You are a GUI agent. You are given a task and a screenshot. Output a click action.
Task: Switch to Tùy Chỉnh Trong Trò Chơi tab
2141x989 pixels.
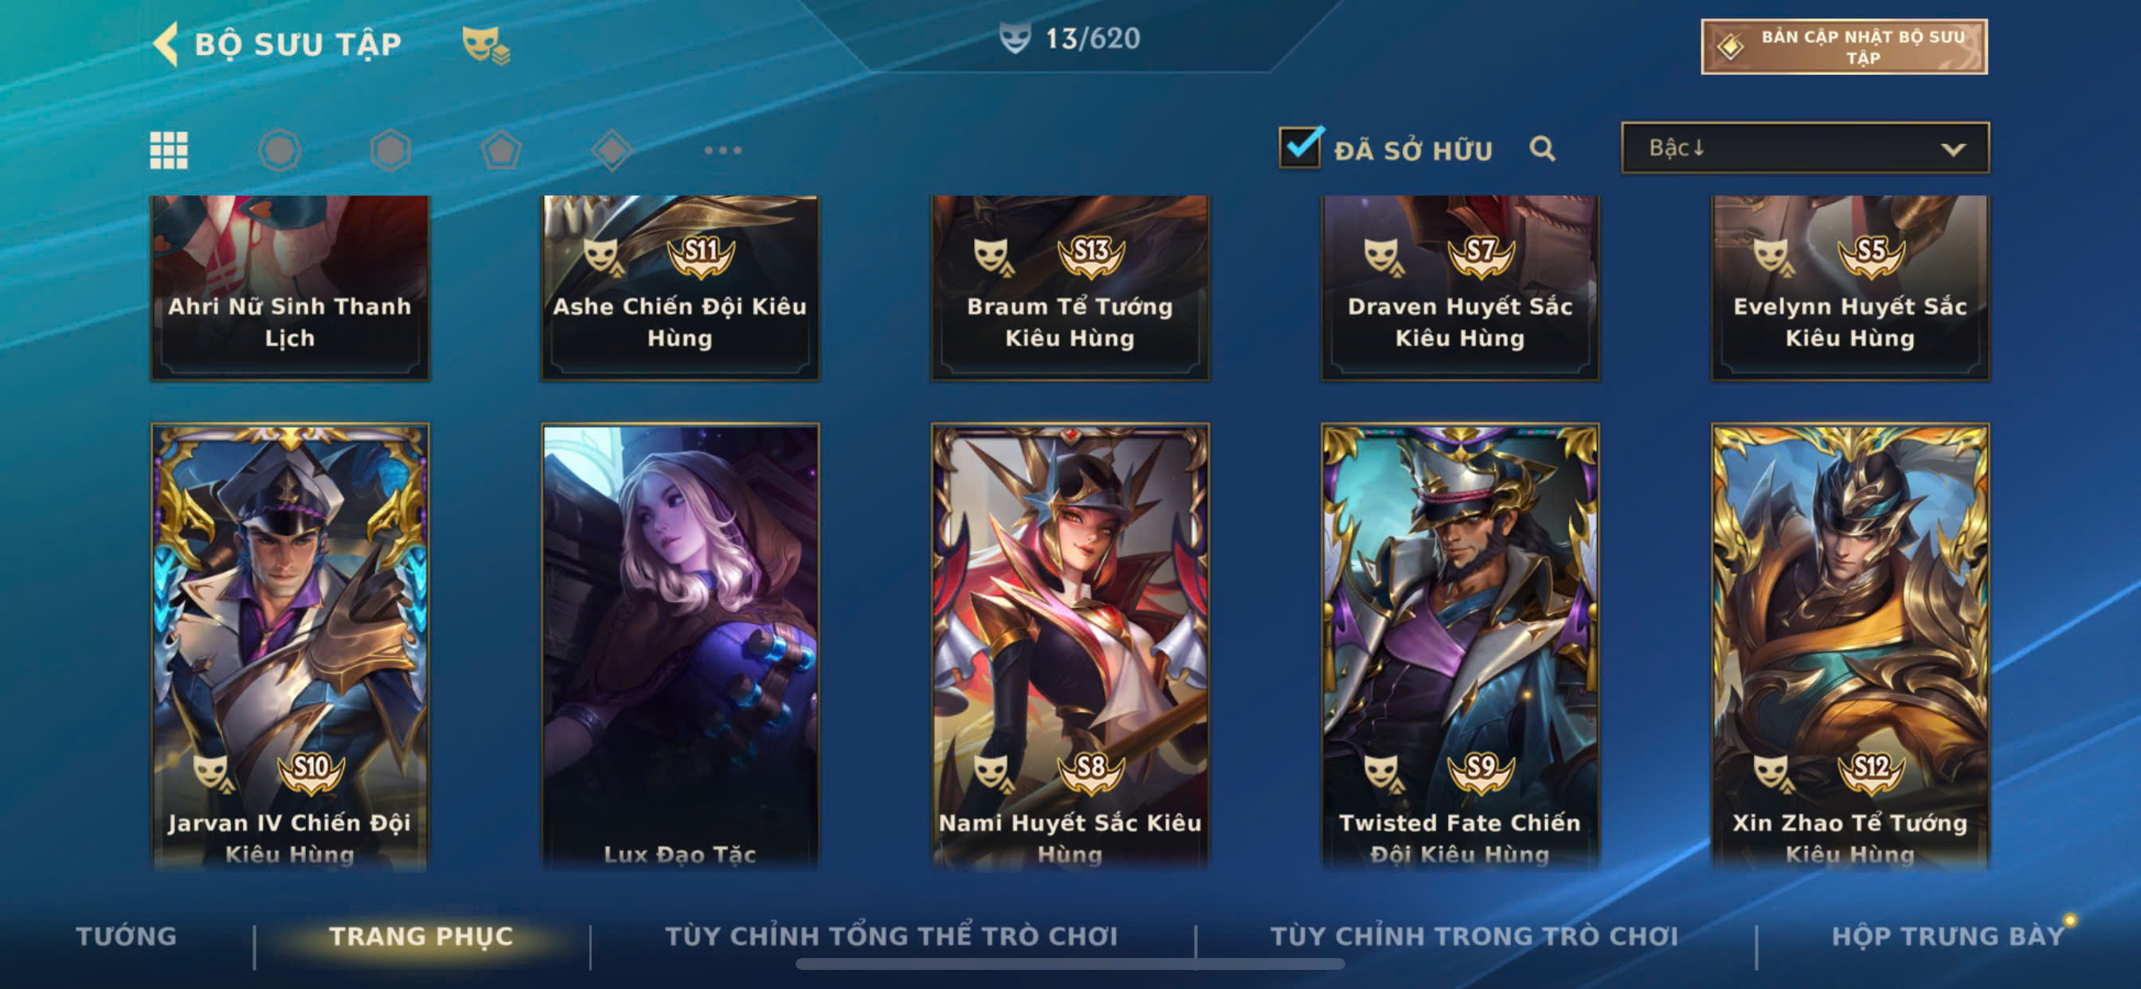[1474, 936]
